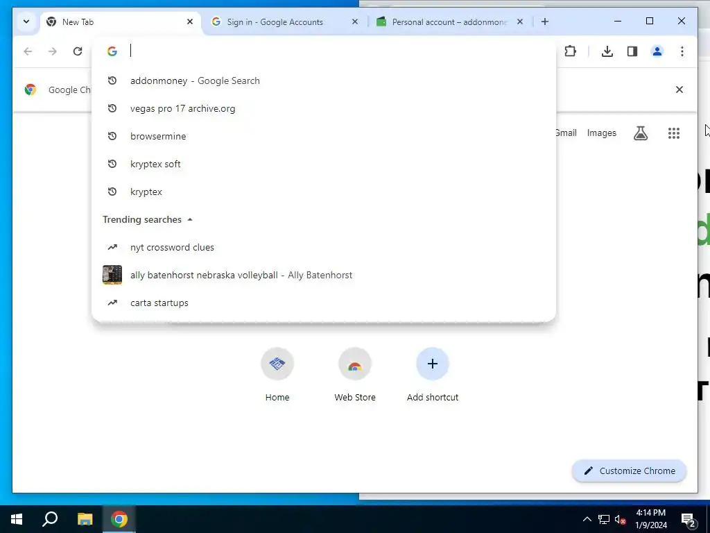Open the Home shortcut
Viewport: 710px width, 533px height.
pyautogui.click(x=277, y=375)
